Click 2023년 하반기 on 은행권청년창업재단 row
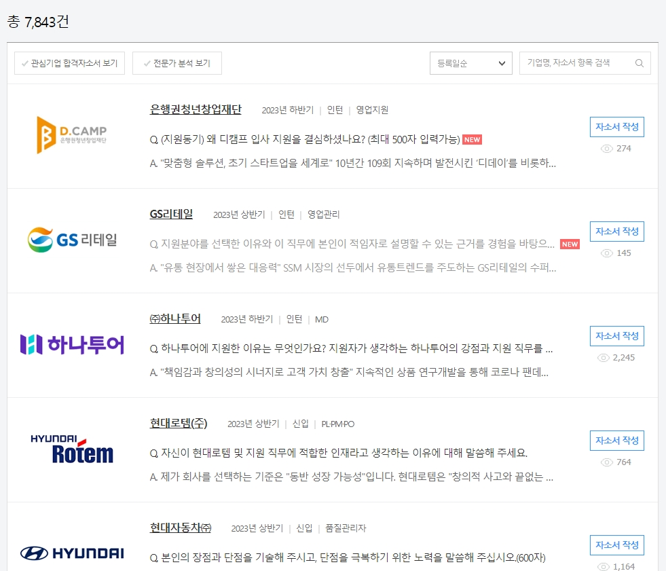 (288, 110)
